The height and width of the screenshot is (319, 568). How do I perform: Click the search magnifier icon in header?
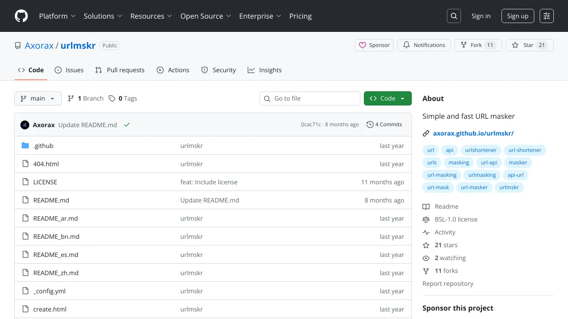point(454,16)
